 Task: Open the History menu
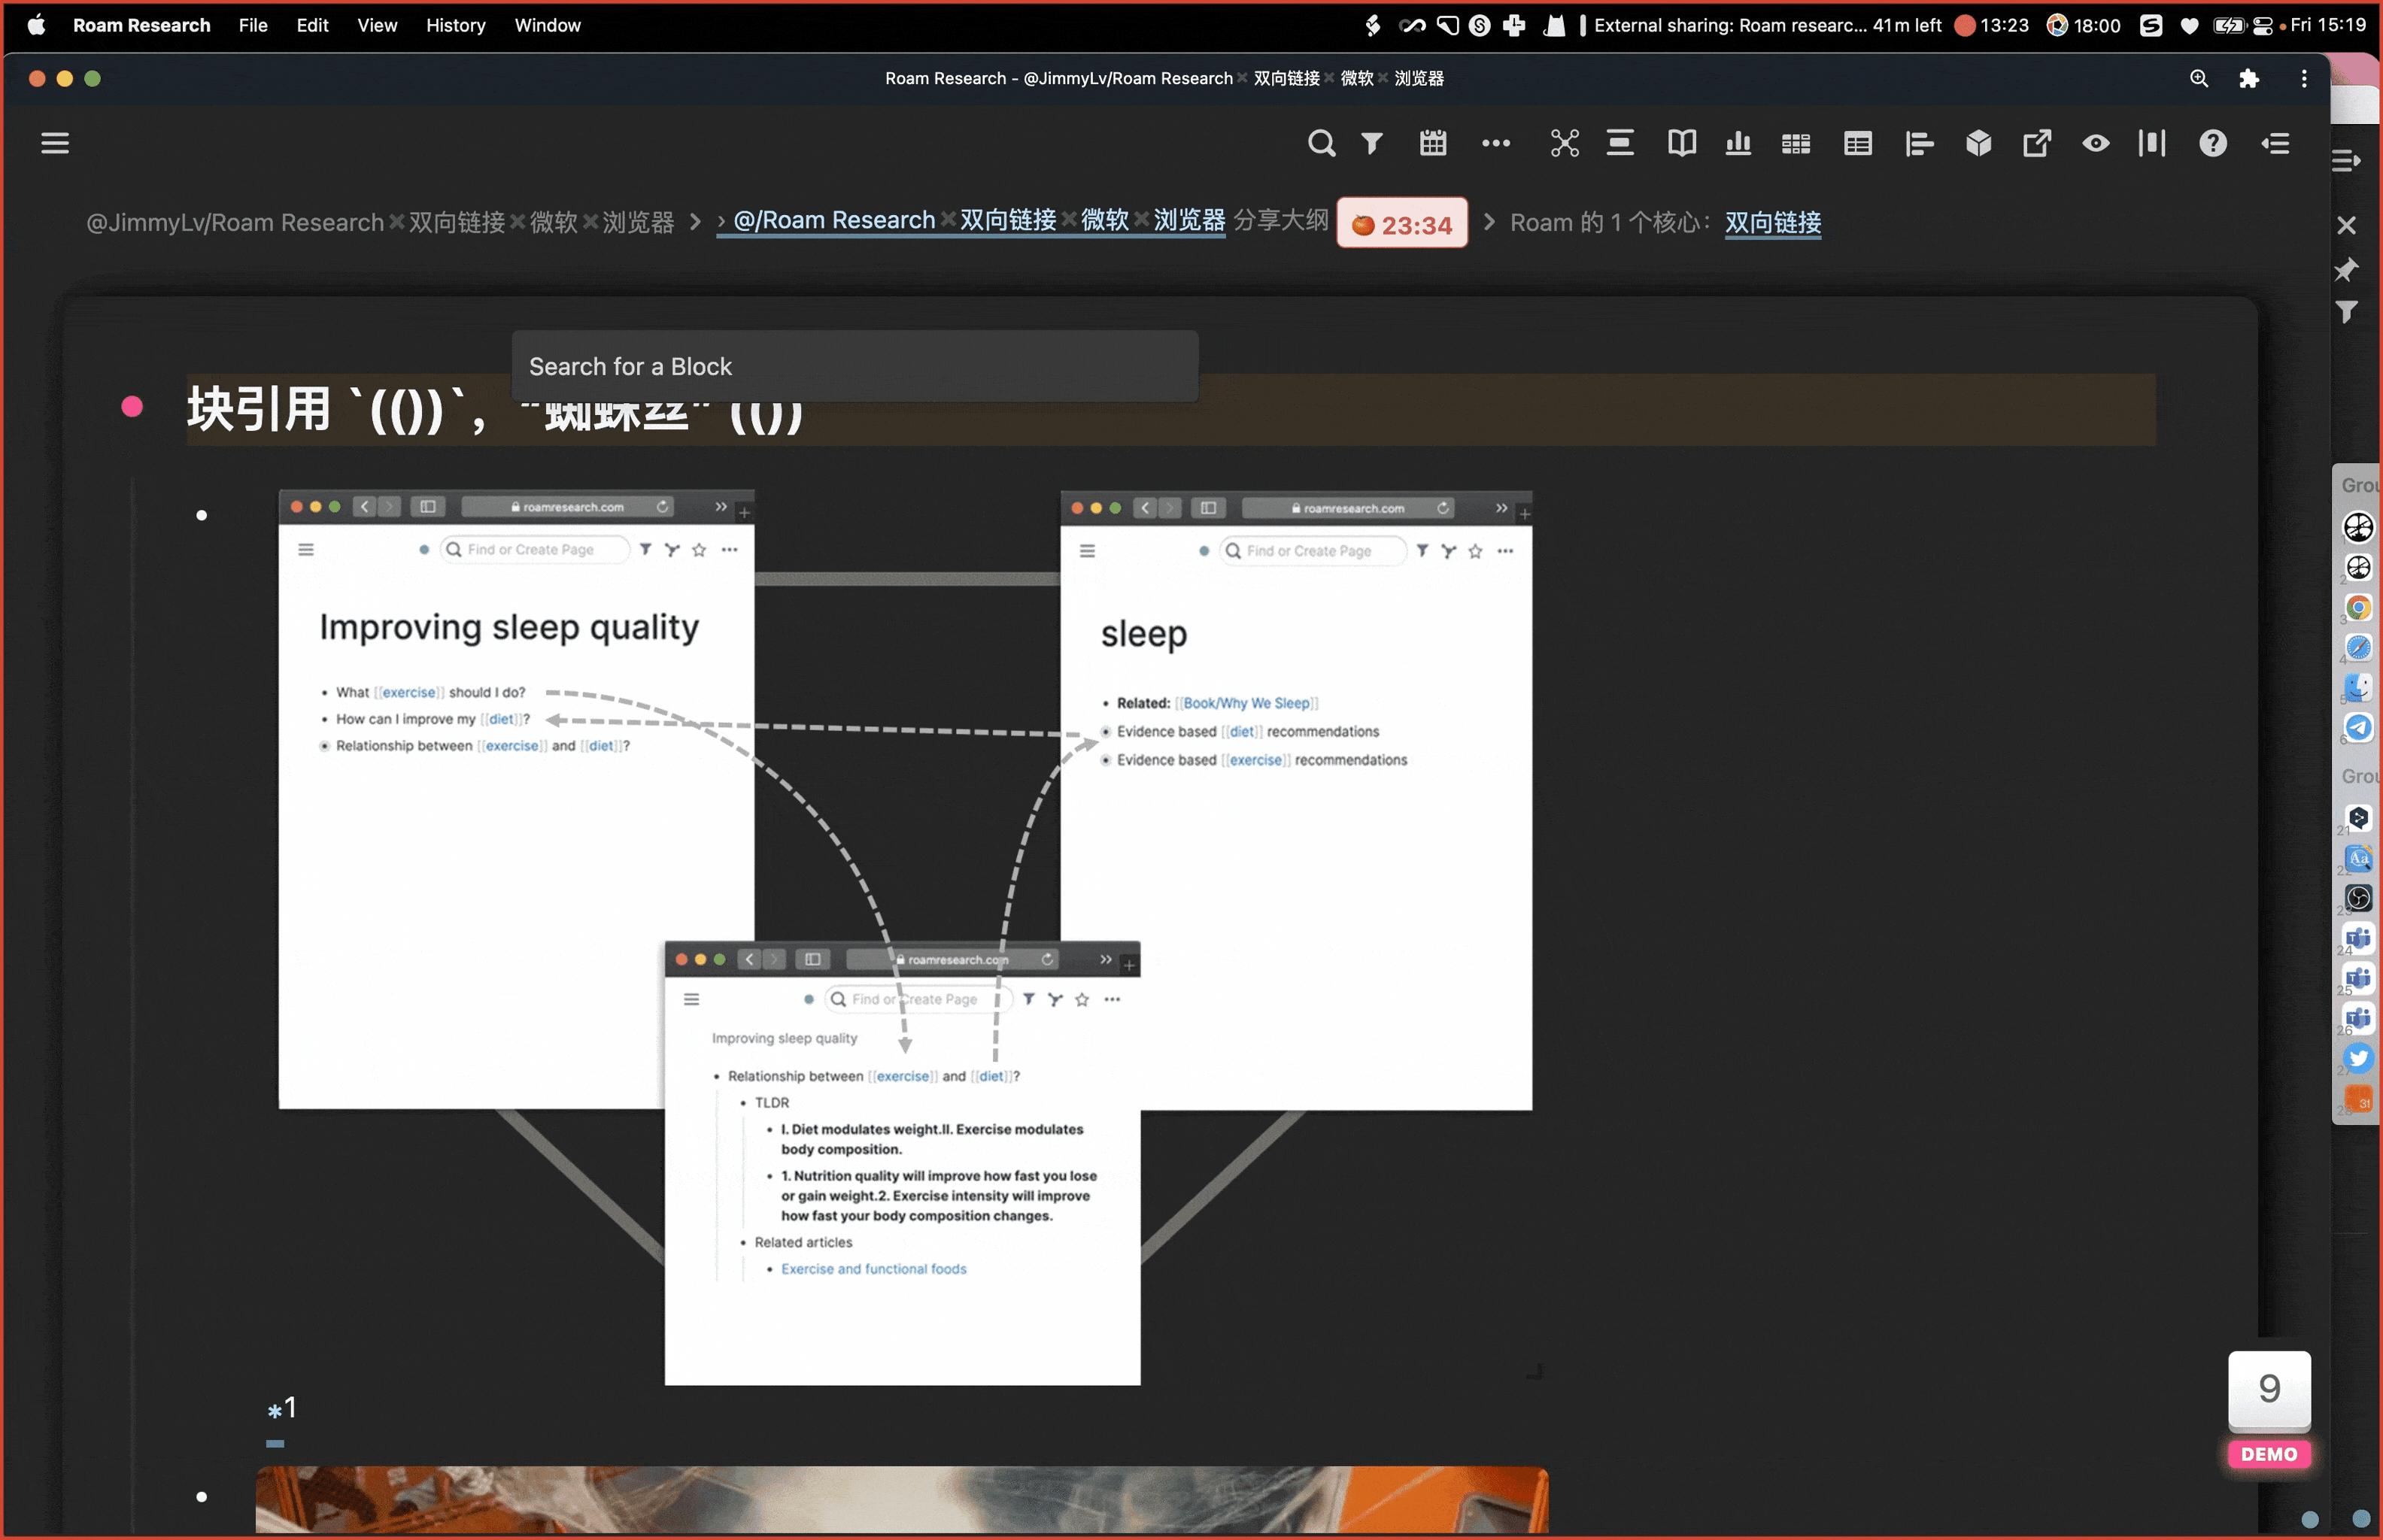[455, 25]
